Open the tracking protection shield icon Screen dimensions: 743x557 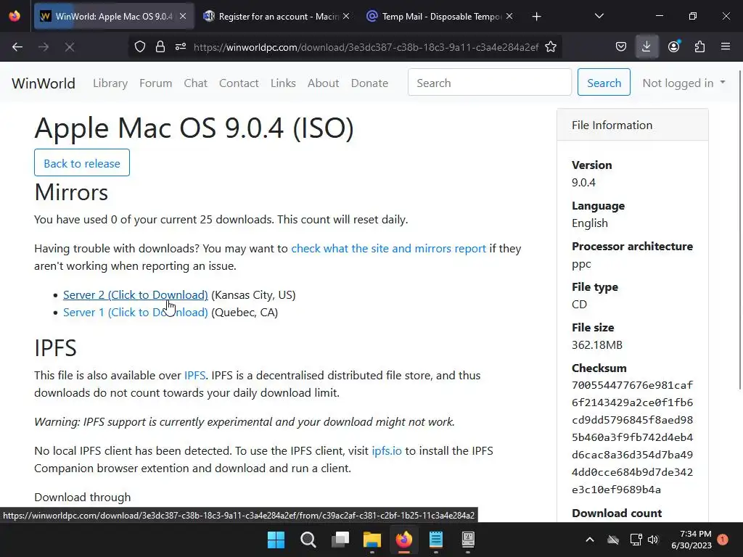point(140,47)
